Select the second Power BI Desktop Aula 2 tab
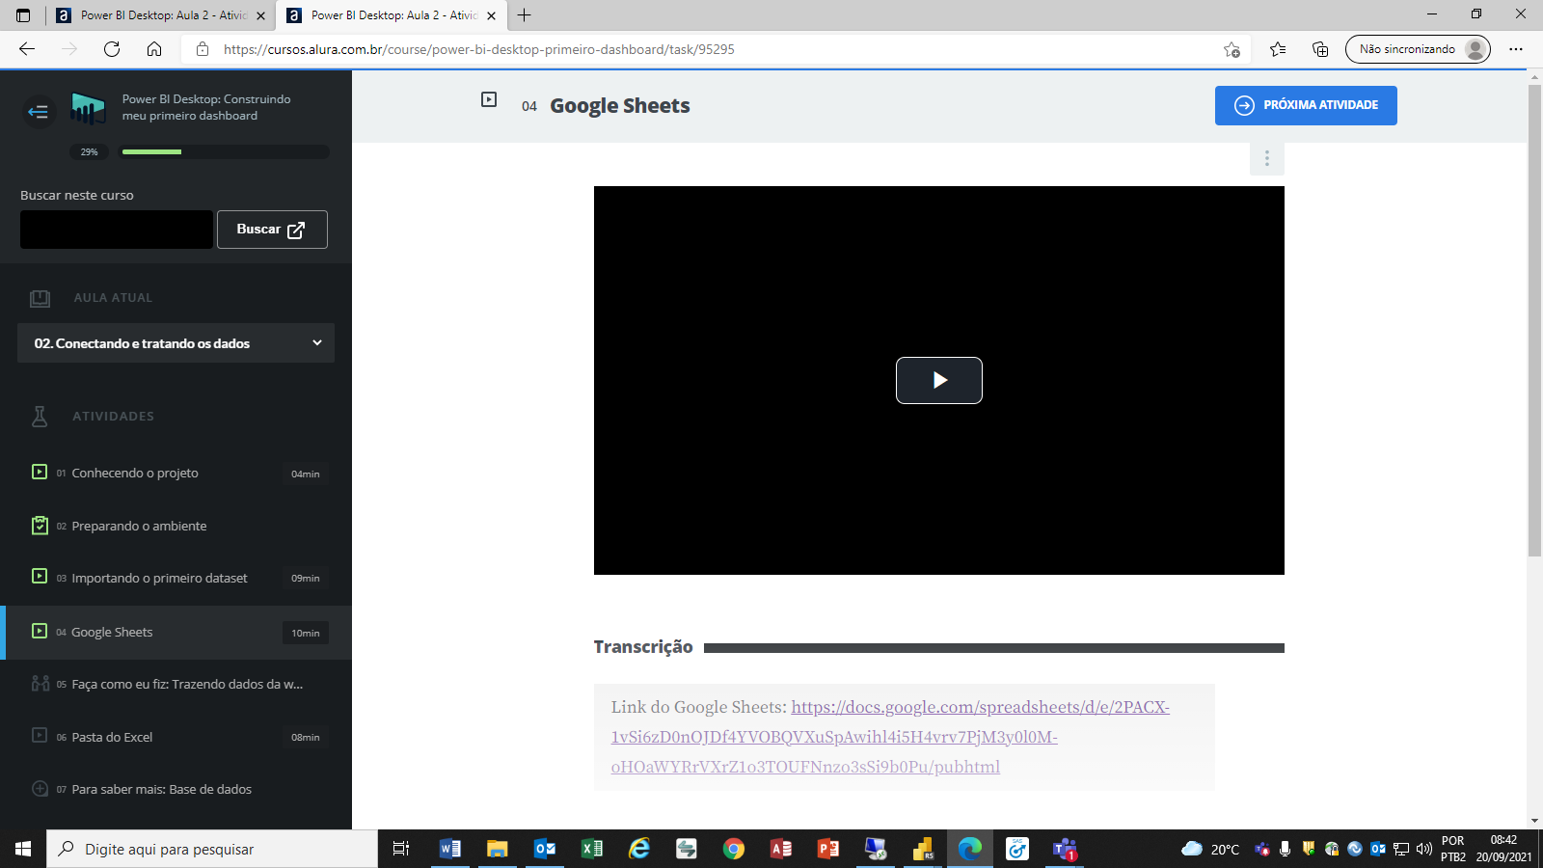Image resolution: width=1543 pixels, height=868 pixels. (391, 15)
